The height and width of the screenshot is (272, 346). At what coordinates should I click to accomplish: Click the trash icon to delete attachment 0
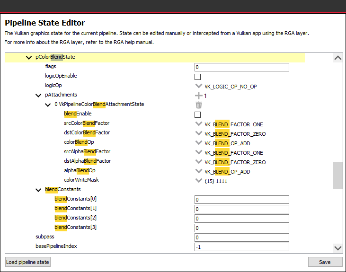coord(199,105)
